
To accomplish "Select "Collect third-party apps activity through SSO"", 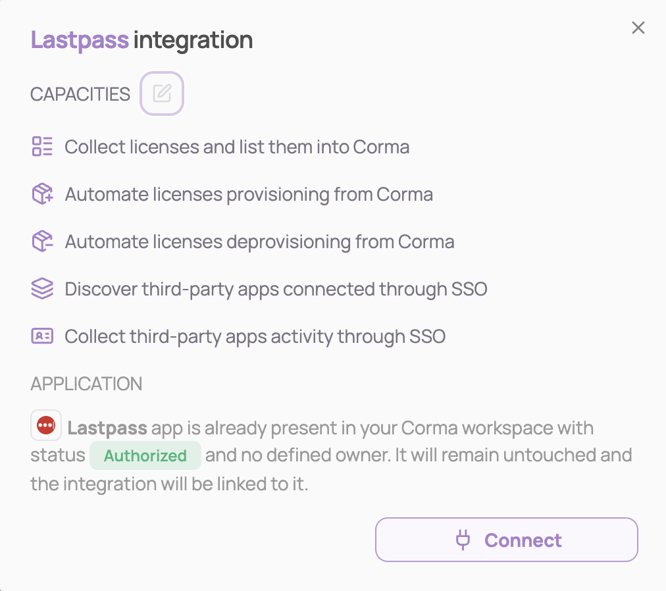I will coord(255,337).
